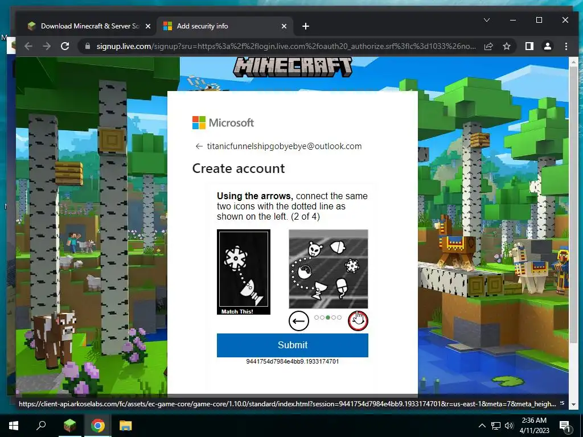Viewport: 583px width, 437px height.
Task: Open the Chrome side panel
Action: pos(529,46)
